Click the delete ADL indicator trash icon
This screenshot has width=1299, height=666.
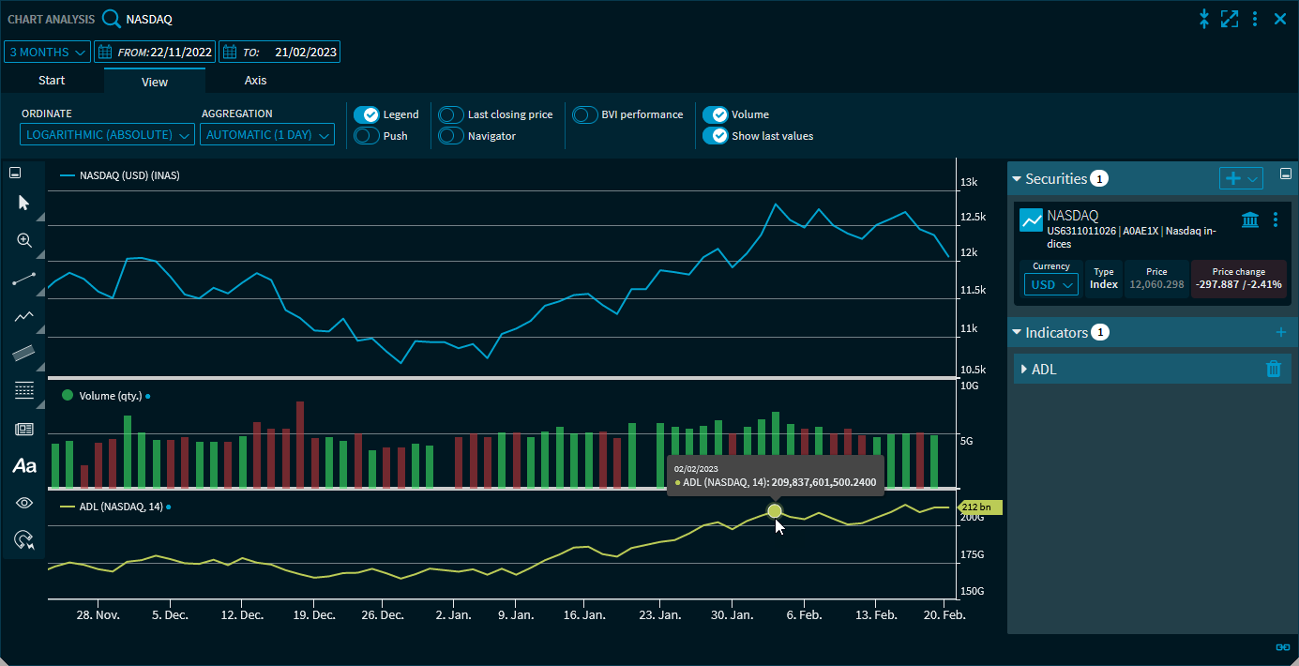pos(1273,369)
